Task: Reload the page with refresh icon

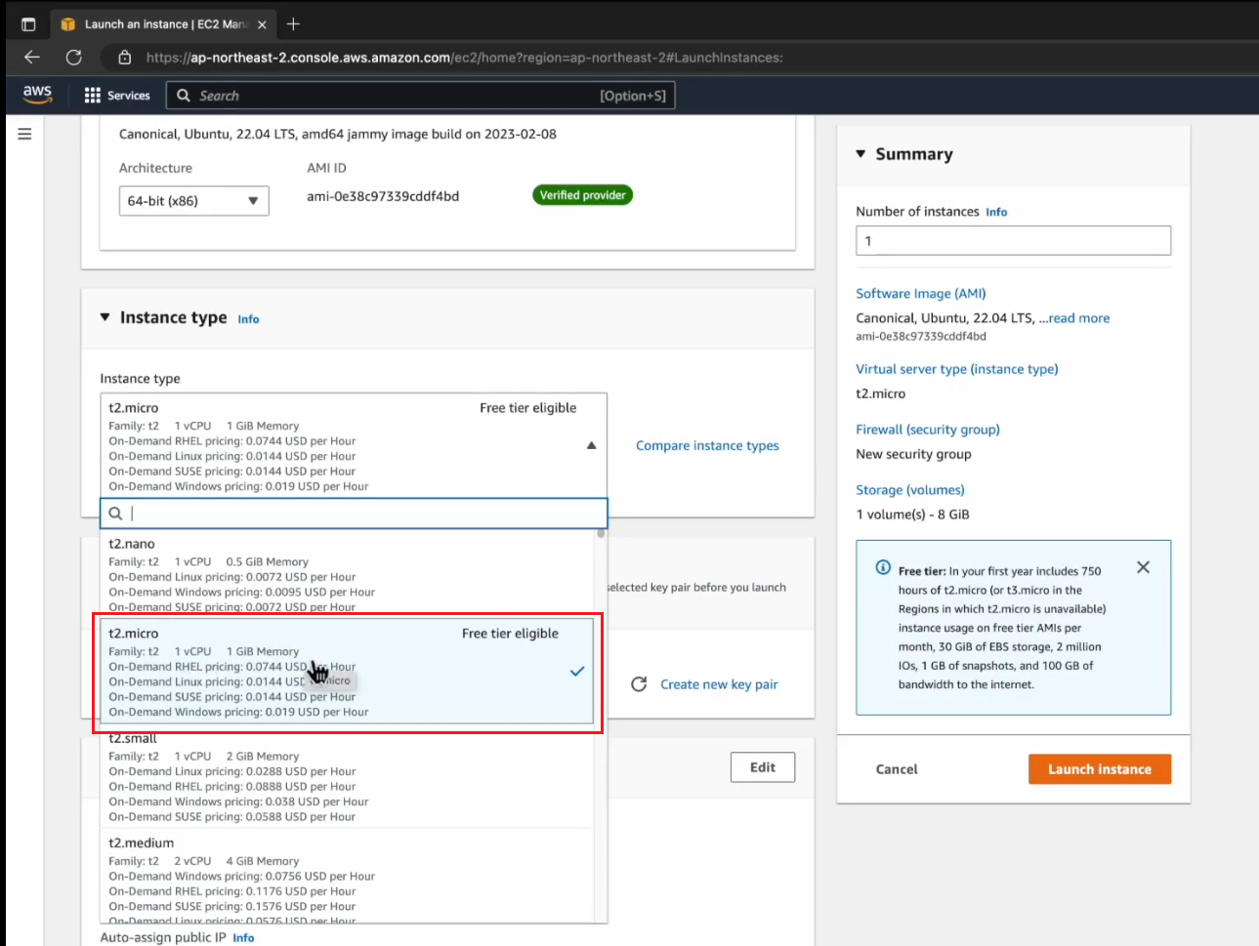Action: (x=74, y=58)
